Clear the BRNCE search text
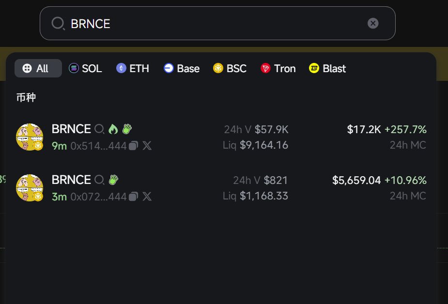Screen dimensions: 448x304 (373, 23)
